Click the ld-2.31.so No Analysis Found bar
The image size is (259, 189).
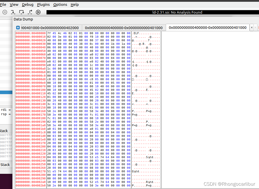point(153,12)
